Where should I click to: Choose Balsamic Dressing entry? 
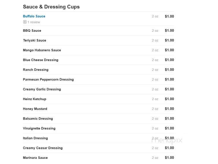point(38,118)
